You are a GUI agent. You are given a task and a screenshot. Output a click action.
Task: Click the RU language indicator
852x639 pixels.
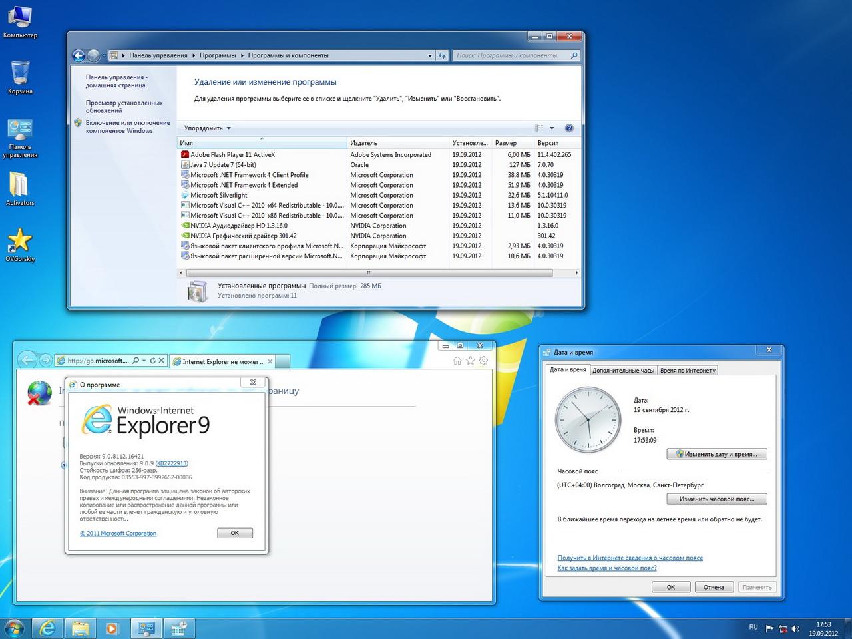click(753, 627)
